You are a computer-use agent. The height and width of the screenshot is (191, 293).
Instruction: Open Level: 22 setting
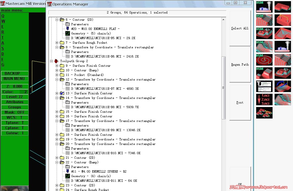[x=15, y=97]
